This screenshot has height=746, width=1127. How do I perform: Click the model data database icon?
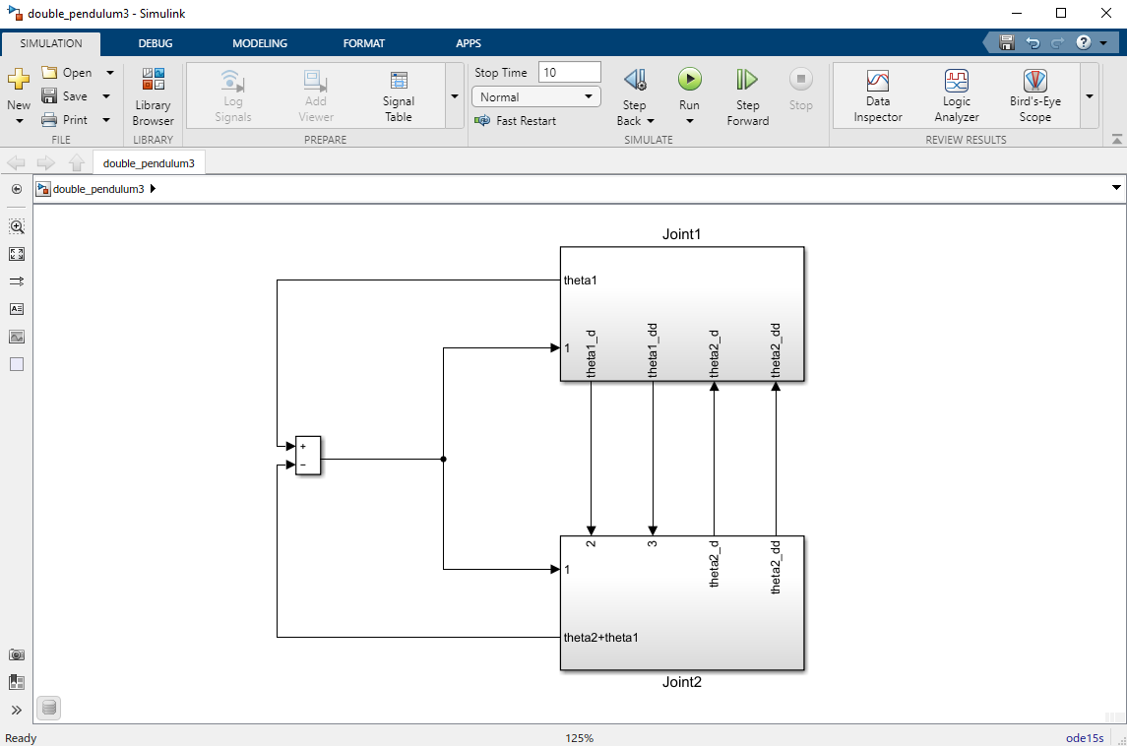click(48, 708)
